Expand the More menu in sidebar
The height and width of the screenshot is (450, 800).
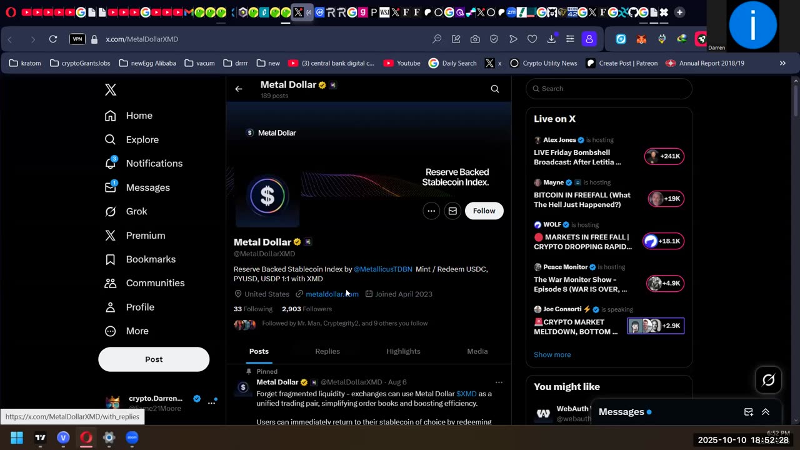[x=126, y=331]
